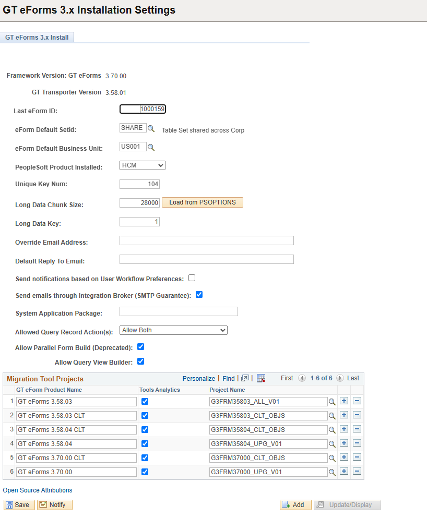Click the Save button

19,505
